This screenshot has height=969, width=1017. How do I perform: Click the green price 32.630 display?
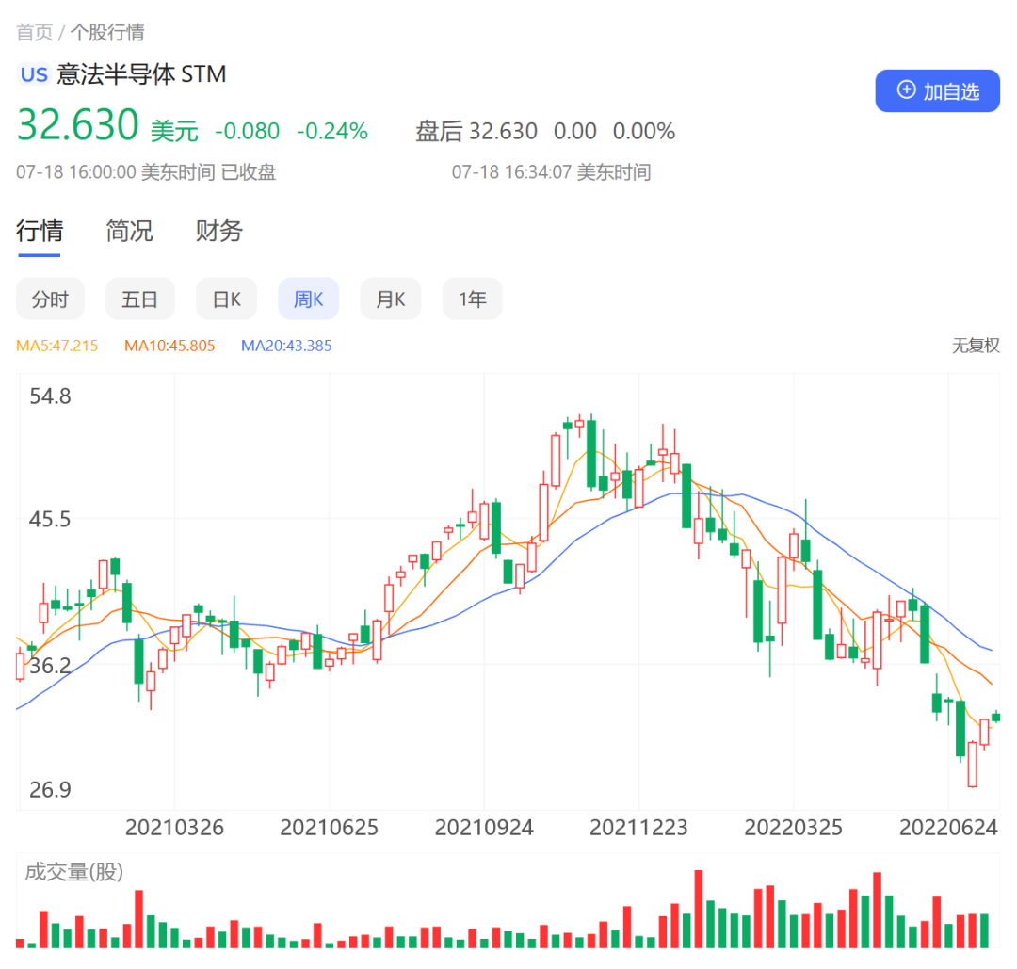point(77,124)
